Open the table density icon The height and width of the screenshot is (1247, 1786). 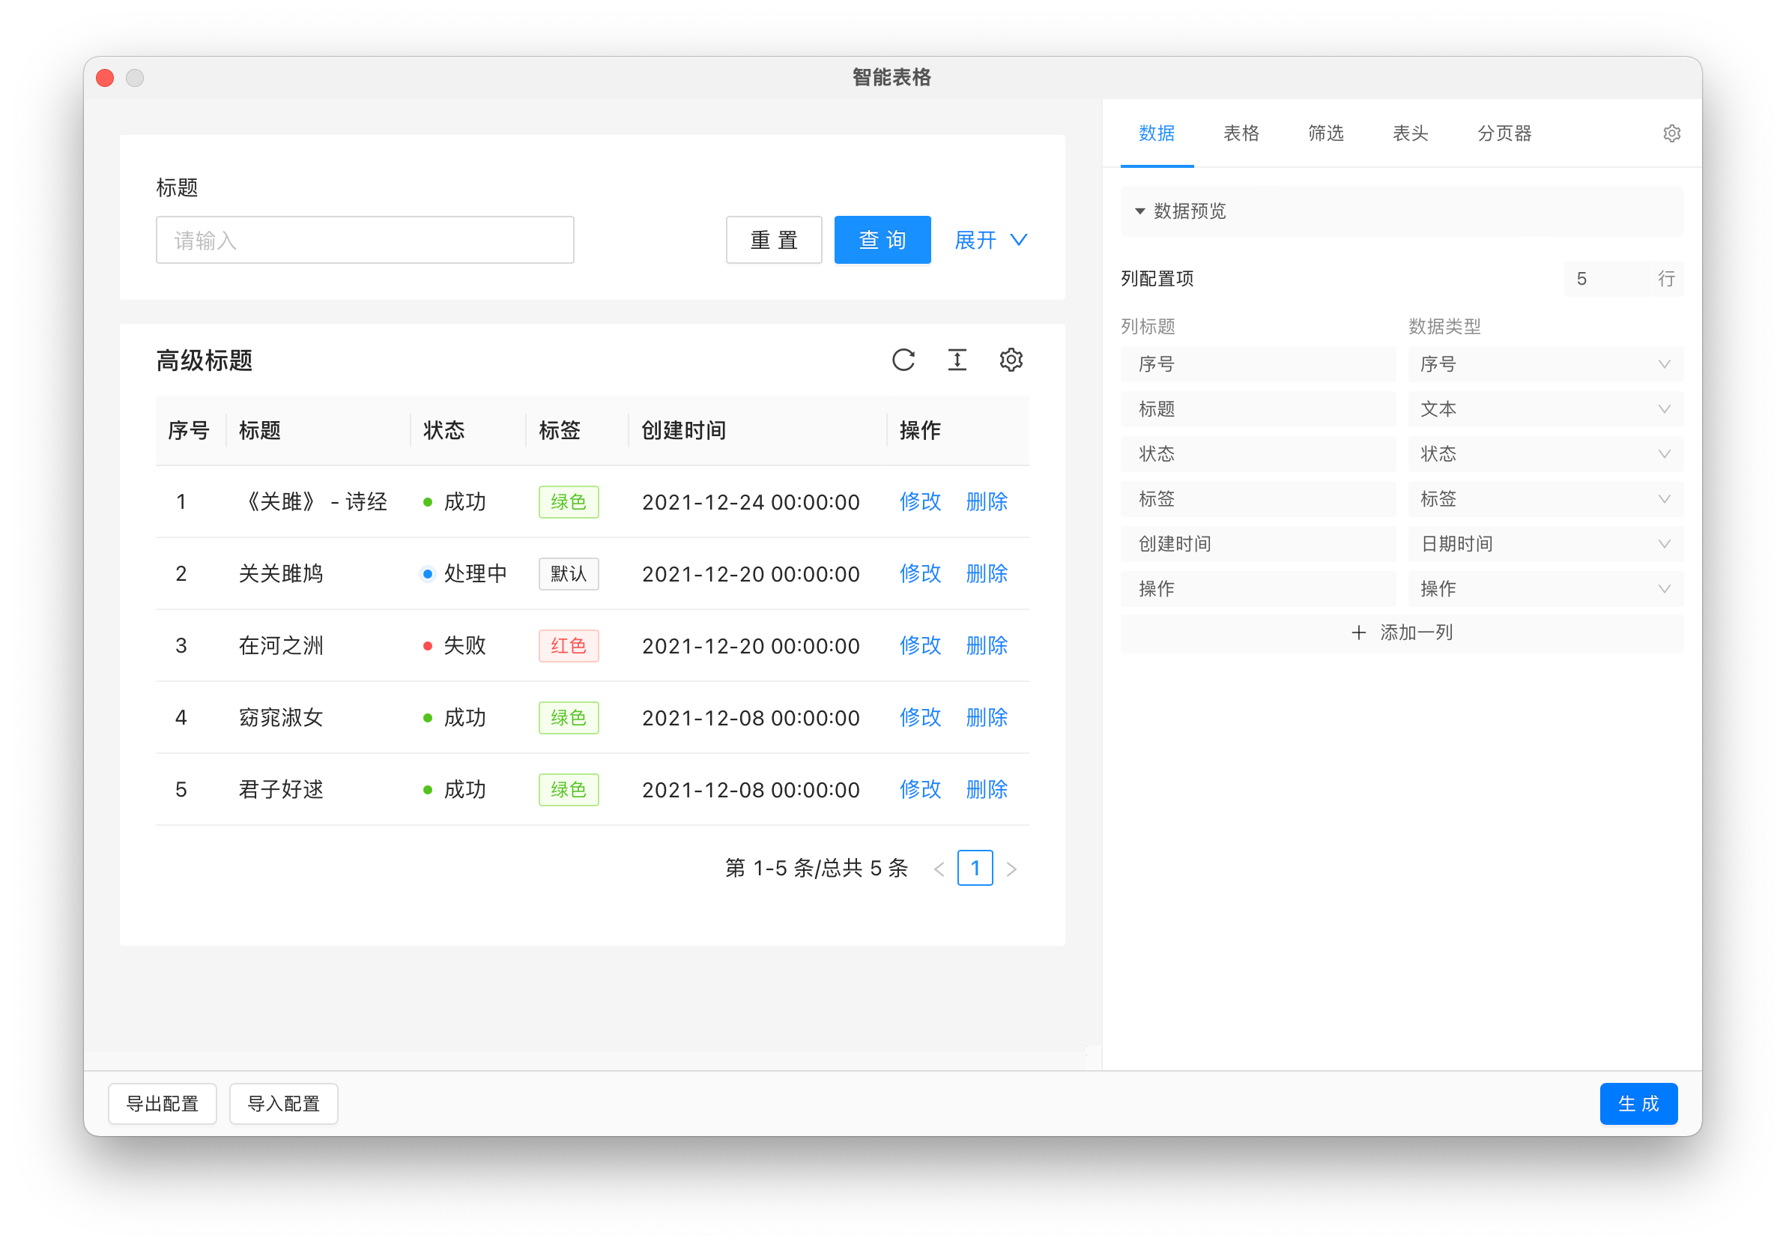(957, 360)
